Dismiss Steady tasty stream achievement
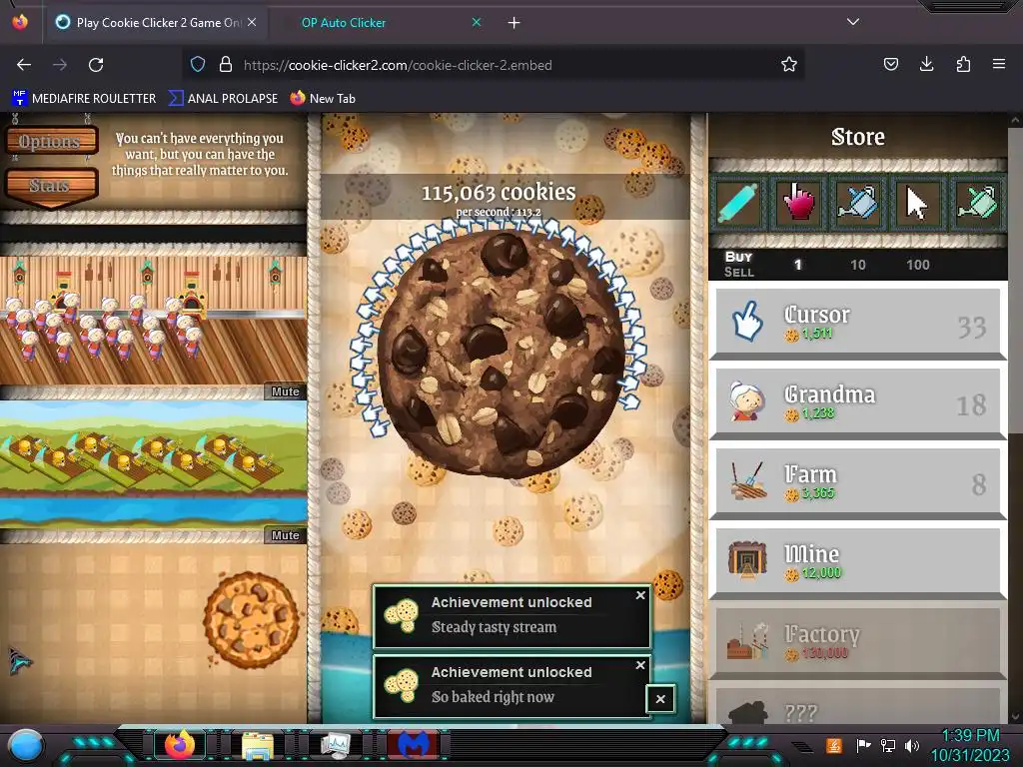1023x767 pixels. (x=640, y=595)
